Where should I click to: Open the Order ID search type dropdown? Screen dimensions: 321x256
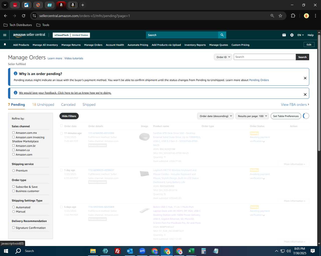223,57
